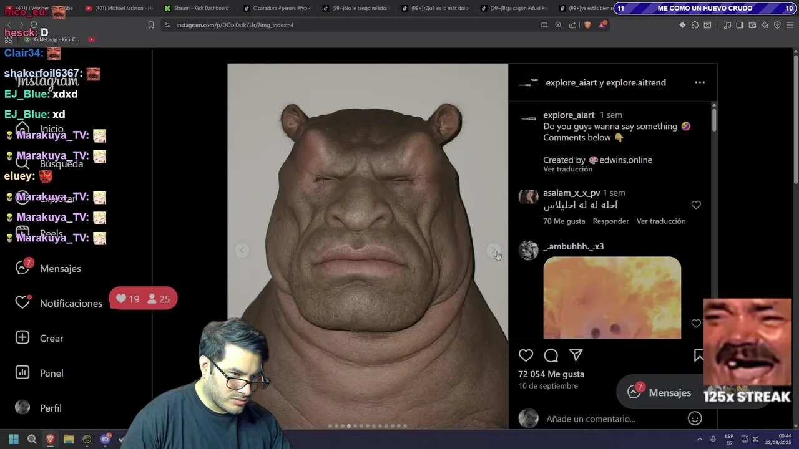Screen dimensions: 799x449
Task: Click 72 054 Me gusta likes count
Action: tap(551, 374)
